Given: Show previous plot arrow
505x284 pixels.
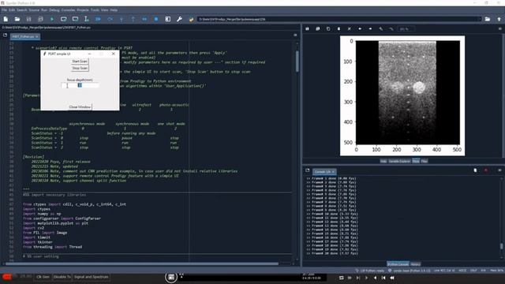Looking at the screenshot, I should 360,29.
